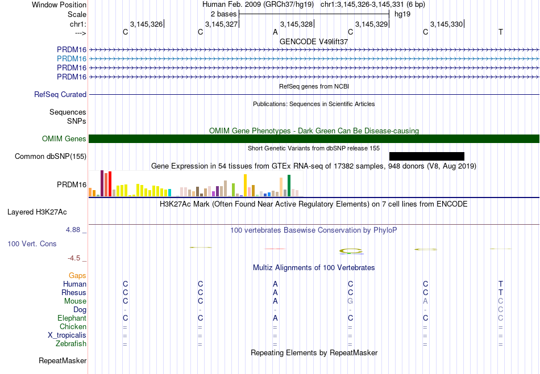The image size is (540, 374).
Task: Click the light-blue PRDM16 transcript label
Action: click(x=72, y=58)
